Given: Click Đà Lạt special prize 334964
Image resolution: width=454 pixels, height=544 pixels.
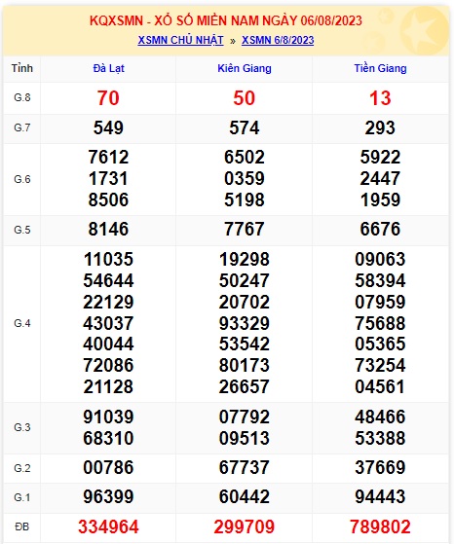Looking at the screenshot, I should point(108,526).
